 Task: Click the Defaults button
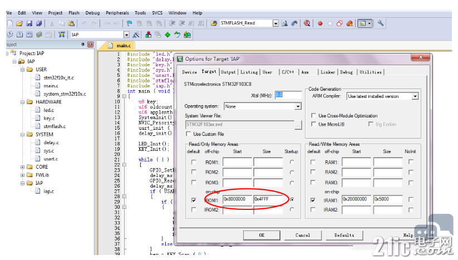click(x=344, y=235)
